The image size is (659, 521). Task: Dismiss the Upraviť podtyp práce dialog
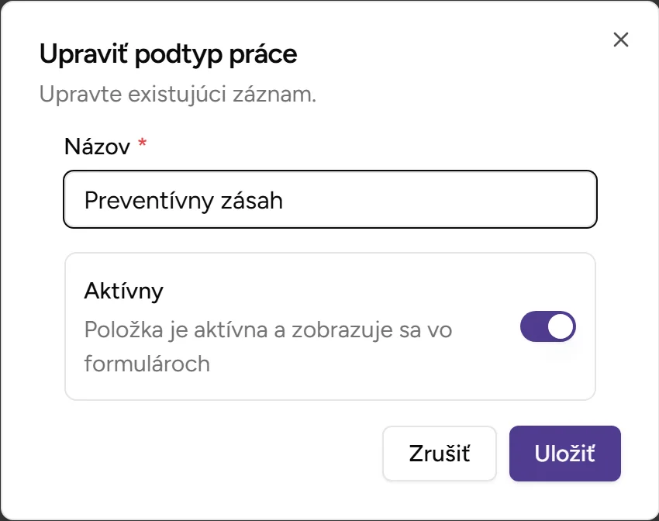[620, 40]
